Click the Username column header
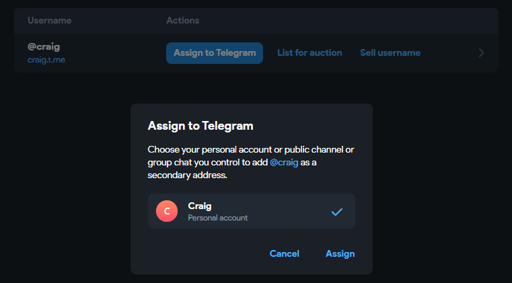The width and height of the screenshot is (512, 283). pos(48,21)
